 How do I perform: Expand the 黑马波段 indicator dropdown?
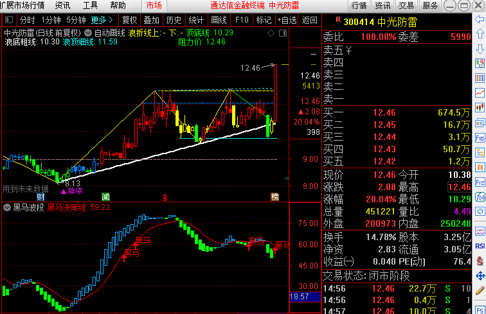(7, 207)
